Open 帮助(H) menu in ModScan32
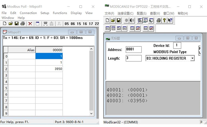The image size is (207, 127). (183, 14)
